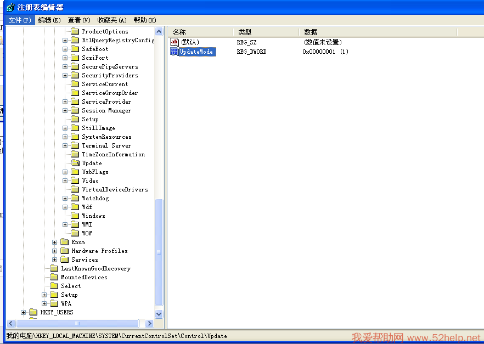The height and width of the screenshot is (344, 484).
Task: Select the TimeZoneInformation key
Action: [113, 154]
